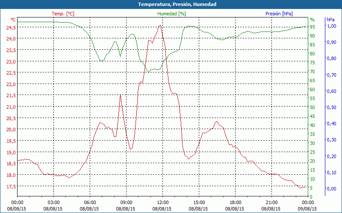Click the green '50' humidity axis value

[x=313, y=107]
